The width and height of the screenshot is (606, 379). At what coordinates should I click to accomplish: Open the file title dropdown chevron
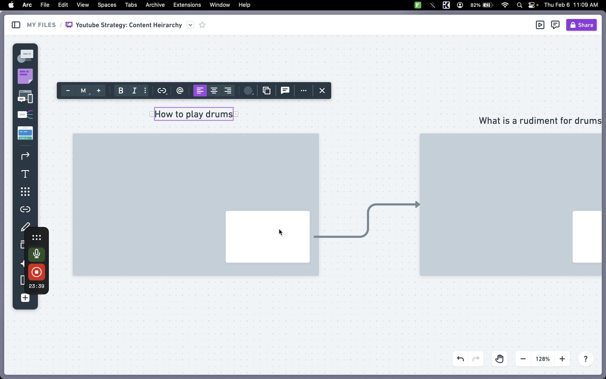click(191, 25)
